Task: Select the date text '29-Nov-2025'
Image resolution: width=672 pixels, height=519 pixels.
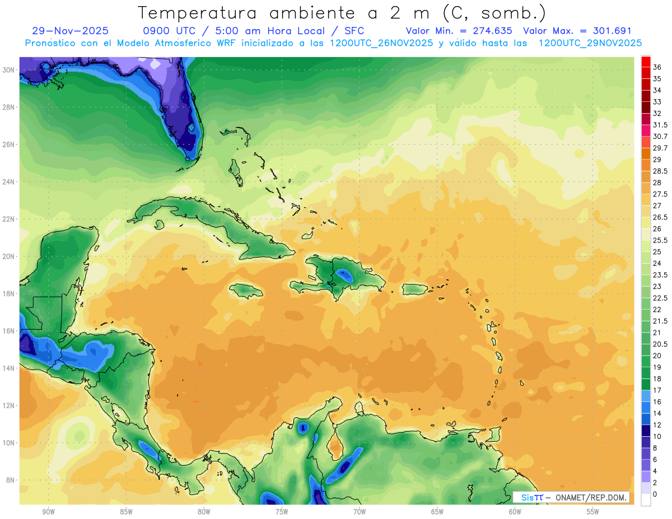Action: [x=71, y=31]
